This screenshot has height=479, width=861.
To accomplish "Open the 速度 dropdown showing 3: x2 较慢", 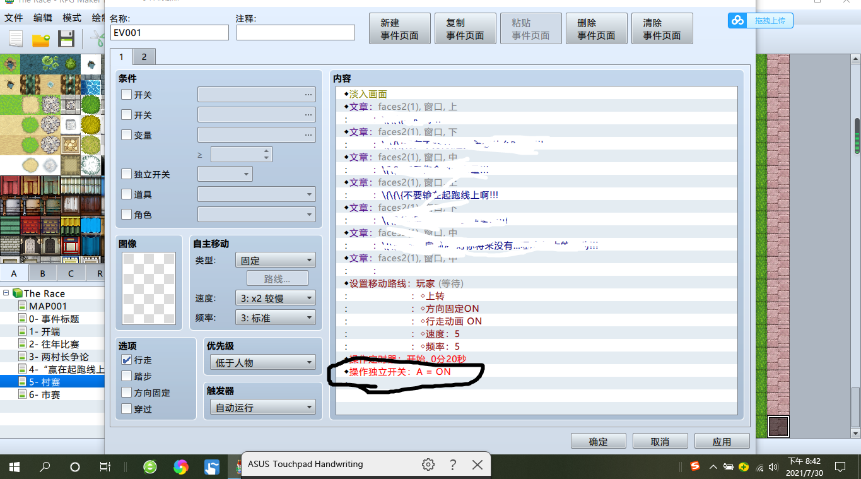I will 275,298.
